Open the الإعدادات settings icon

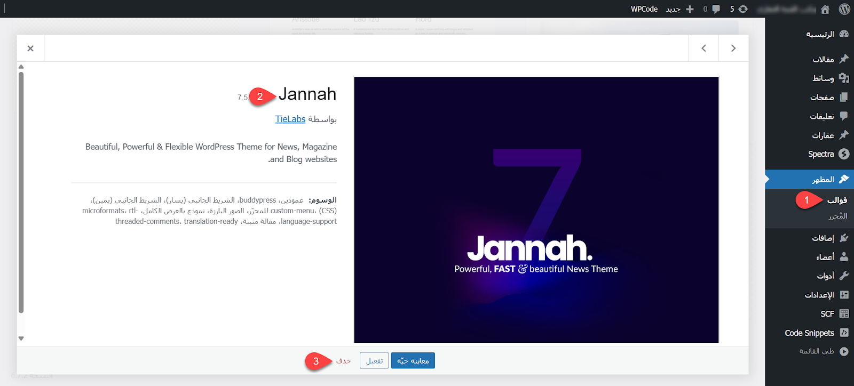click(x=844, y=295)
